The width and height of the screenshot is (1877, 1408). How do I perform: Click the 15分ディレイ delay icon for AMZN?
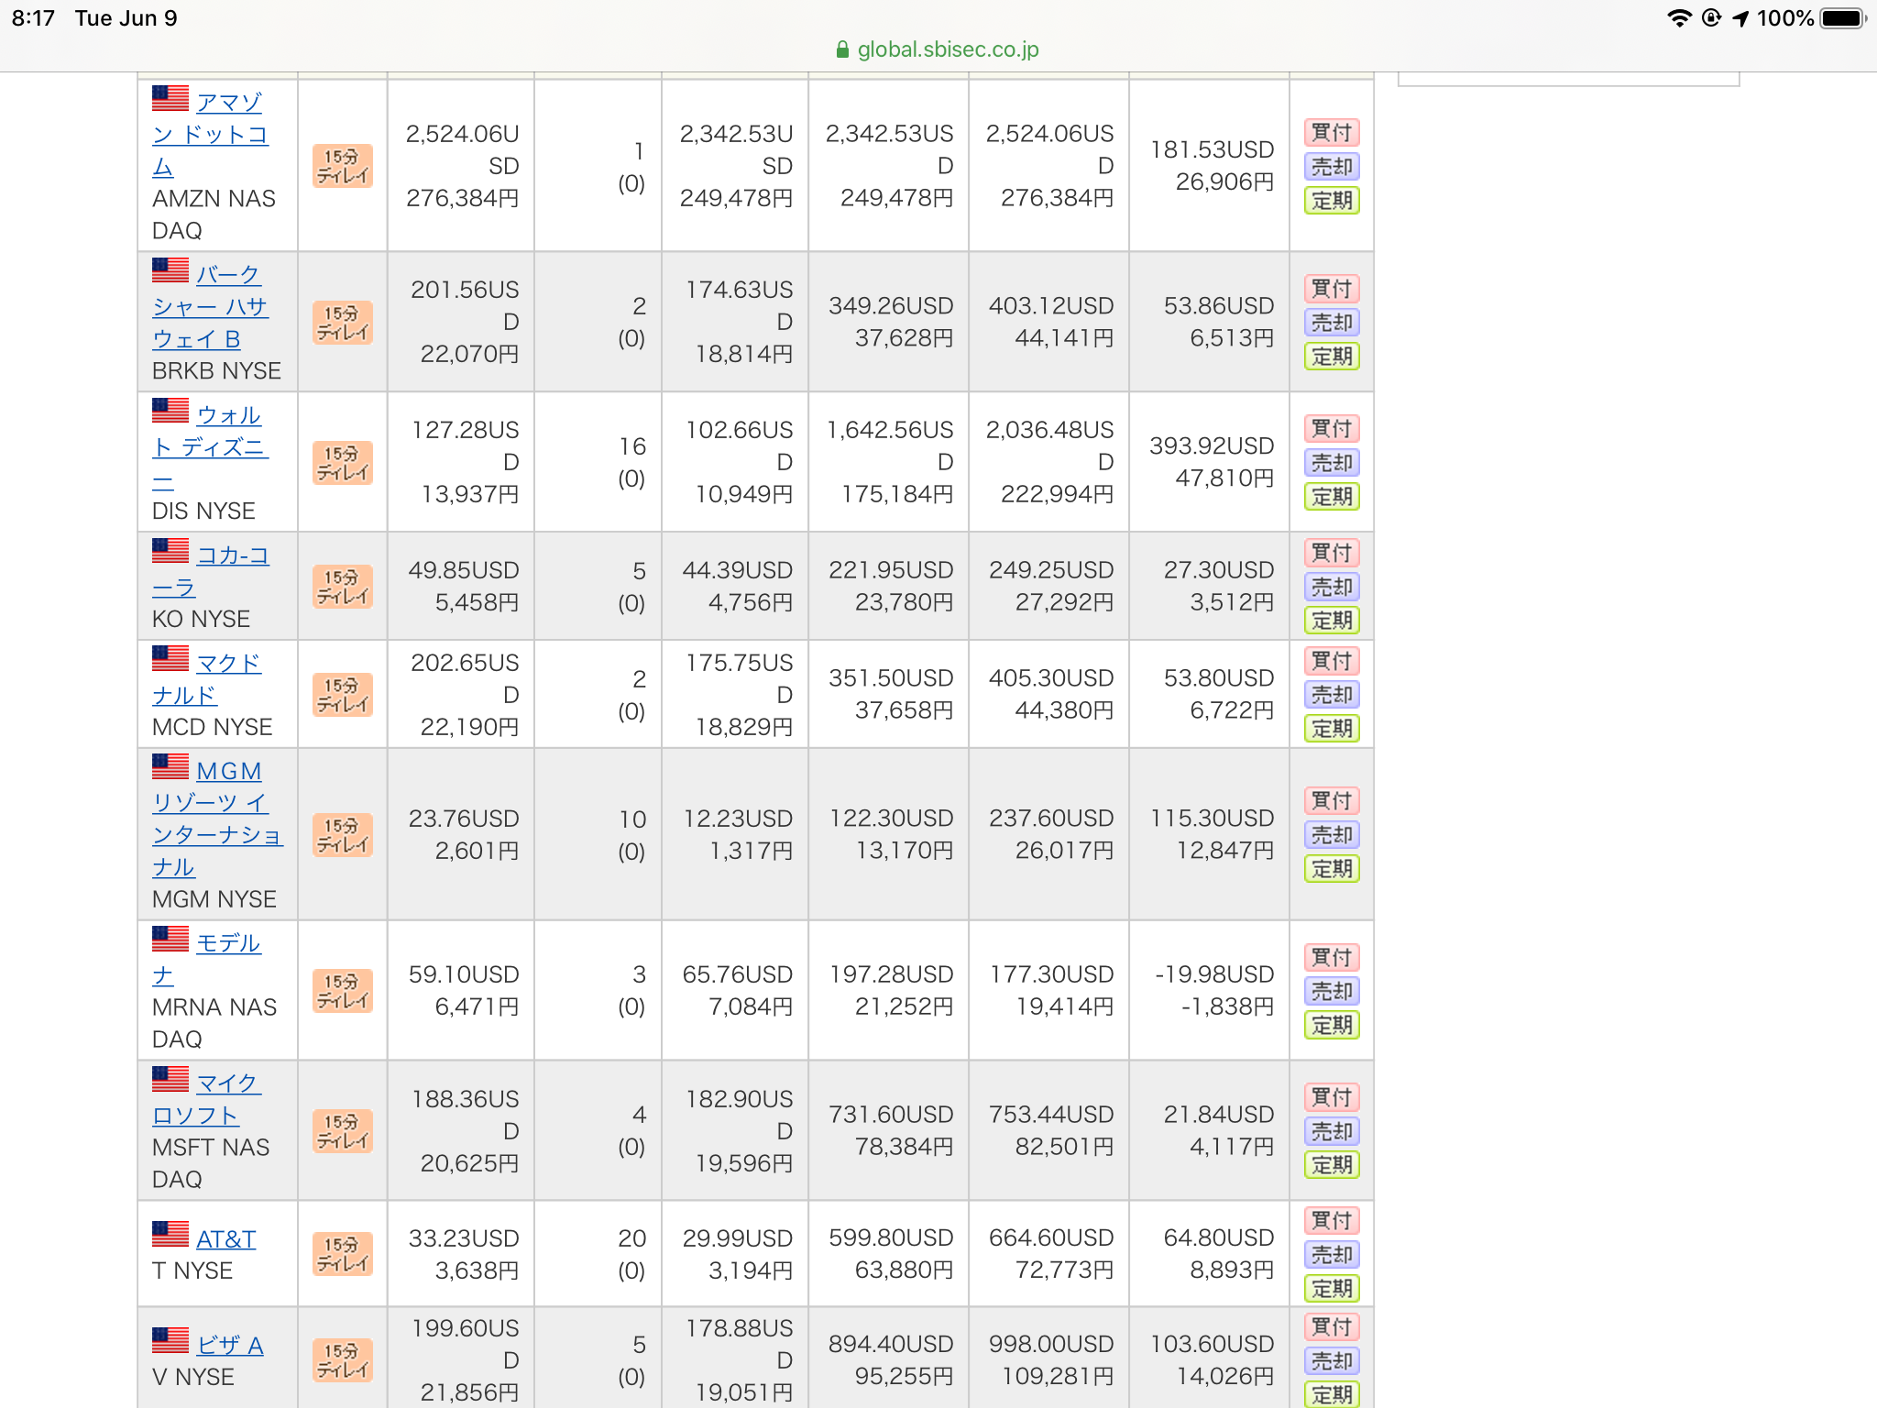pos(343,166)
